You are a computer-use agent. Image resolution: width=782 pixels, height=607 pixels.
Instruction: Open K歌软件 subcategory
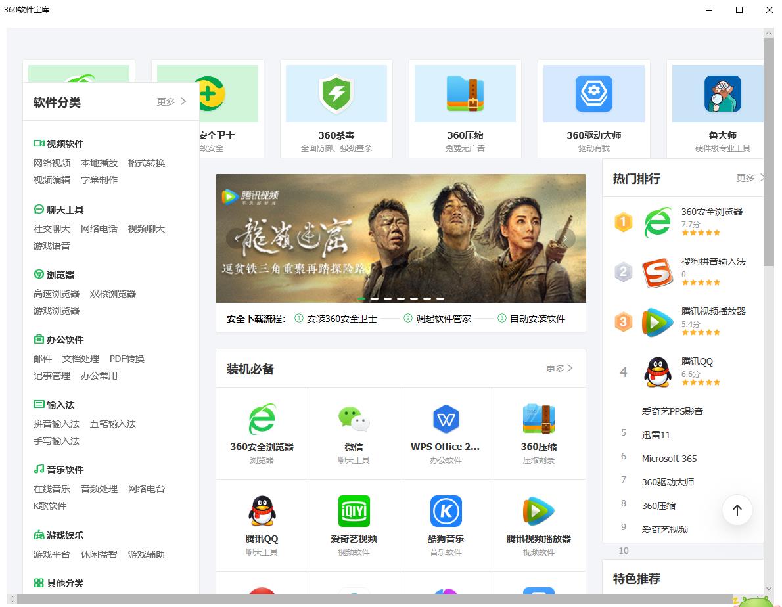click(50, 506)
